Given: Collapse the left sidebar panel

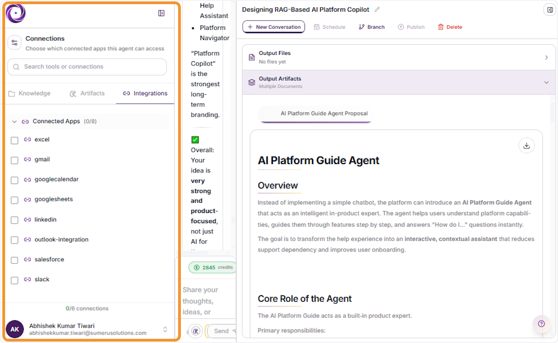Looking at the screenshot, I should (161, 13).
